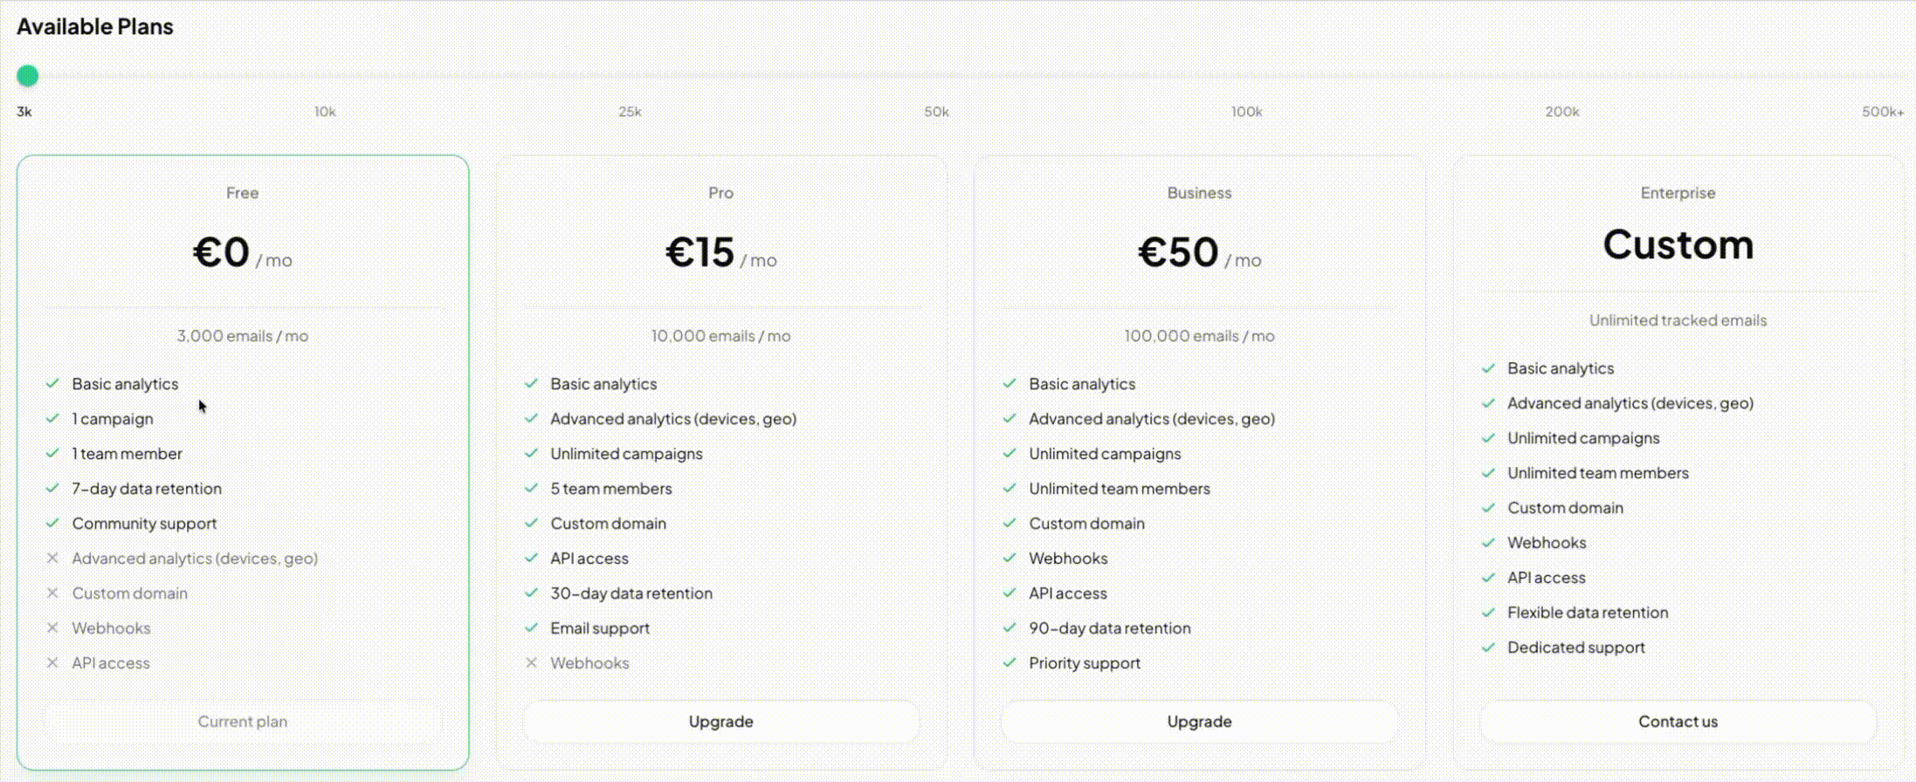The image size is (1916, 782).
Task: Click the checkmark beside Unlimited campaigns in Enterprise plan
Action: click(x=1488, y=438)
